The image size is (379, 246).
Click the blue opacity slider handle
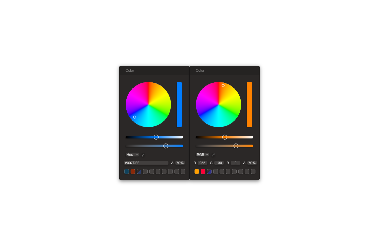166,146
